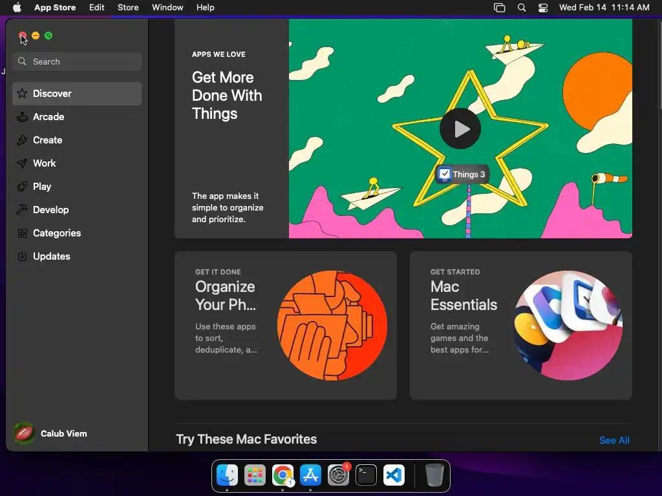Click the Things 3 checkbox app icon
Screen dimensions: 662x496
[445, 174]
